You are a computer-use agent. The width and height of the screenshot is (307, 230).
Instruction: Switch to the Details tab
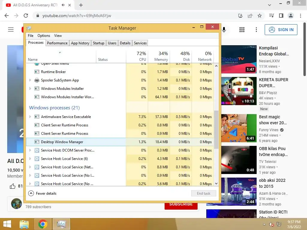click(x=125, y=43)
